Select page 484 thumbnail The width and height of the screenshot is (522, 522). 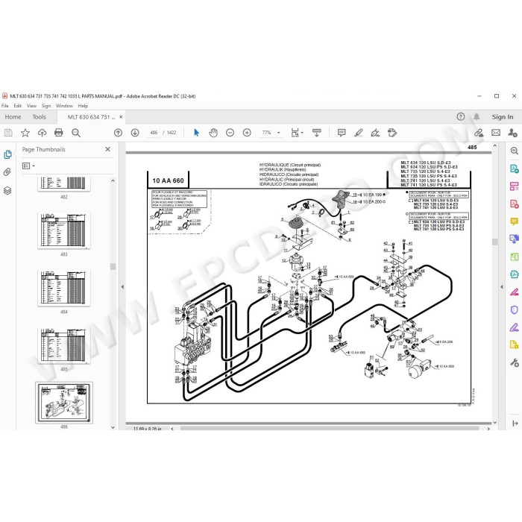click(x=64, y=288)
